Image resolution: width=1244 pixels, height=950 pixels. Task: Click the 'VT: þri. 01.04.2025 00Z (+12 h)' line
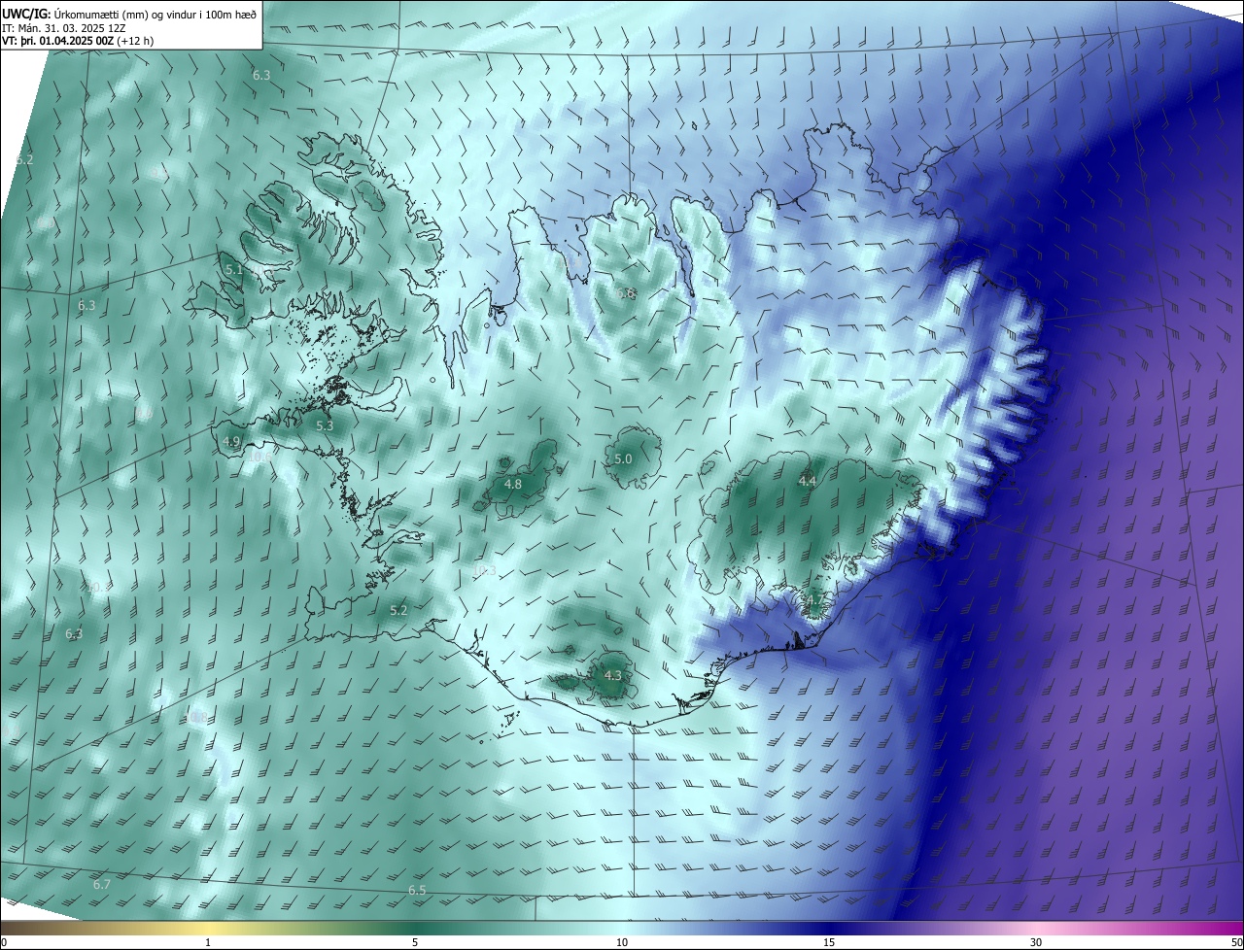click(78, 41)
